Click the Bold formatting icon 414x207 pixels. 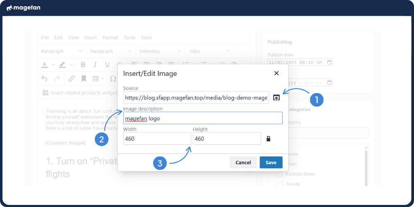click(x=83, y=65)
